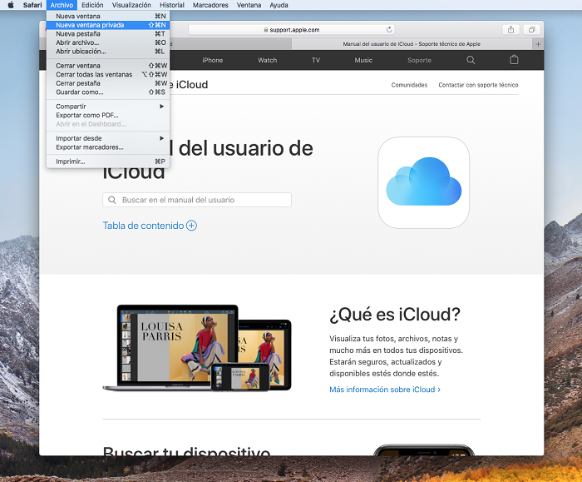Open the Comunidades link

tap(409, 85)
